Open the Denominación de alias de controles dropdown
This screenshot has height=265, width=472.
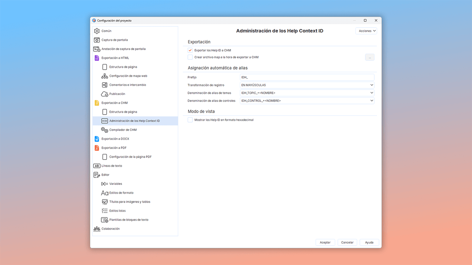coord(371,100)
